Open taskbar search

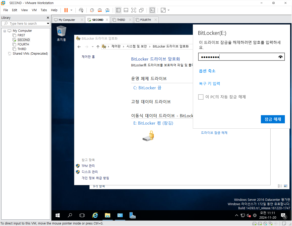coord(70,215)
